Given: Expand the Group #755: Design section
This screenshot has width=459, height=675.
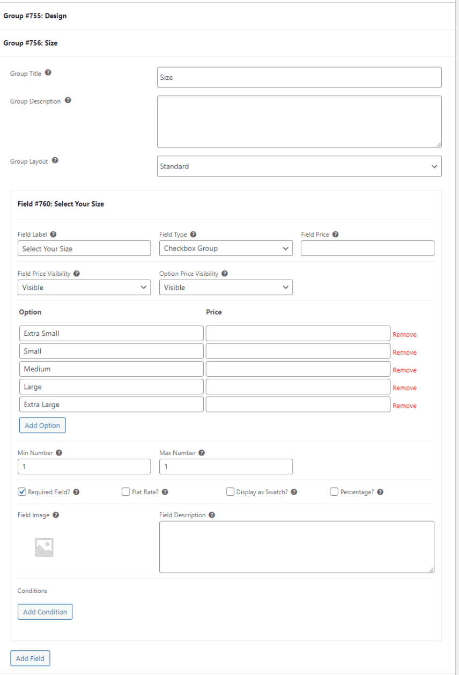Looking at the screenshot, I should (x=36, y=16).
